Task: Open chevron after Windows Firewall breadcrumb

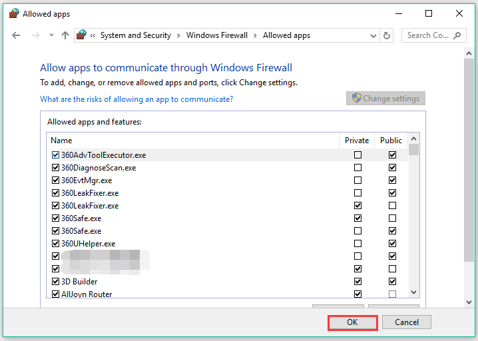Action: tap(255, 35)
